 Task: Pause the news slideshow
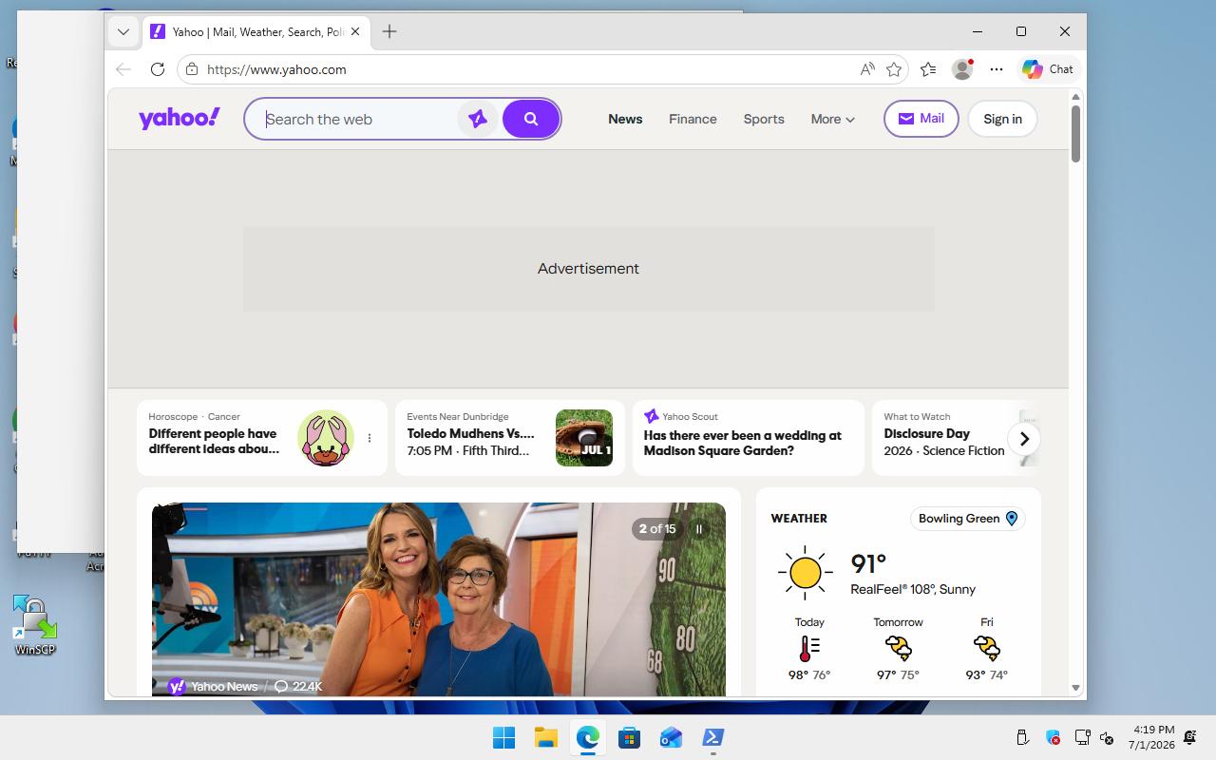(x=699, y=529)
